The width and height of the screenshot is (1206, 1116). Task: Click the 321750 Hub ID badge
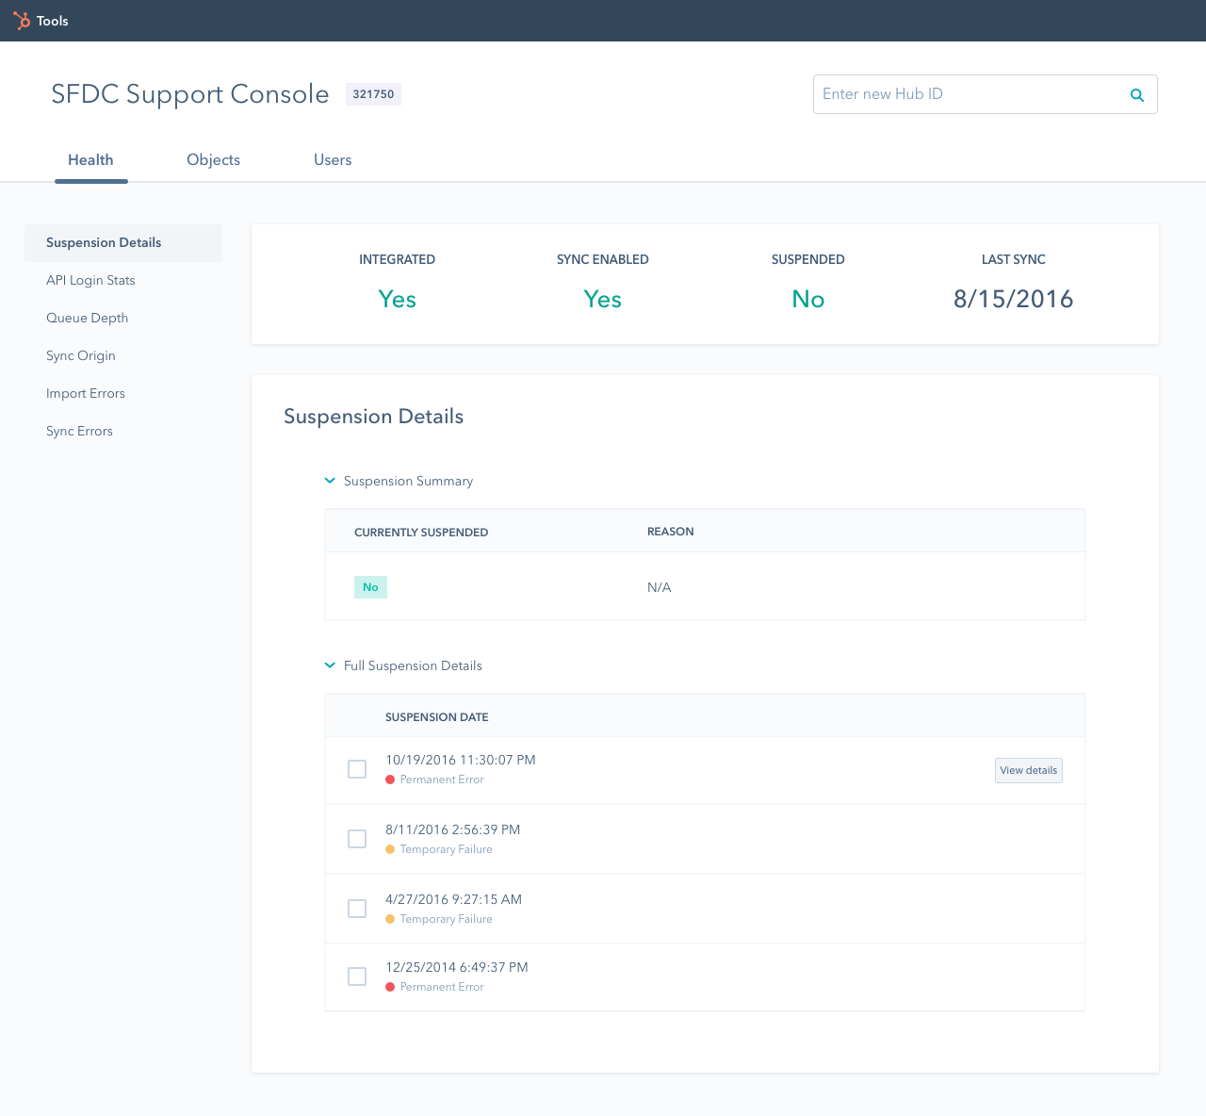coord(373,94)
